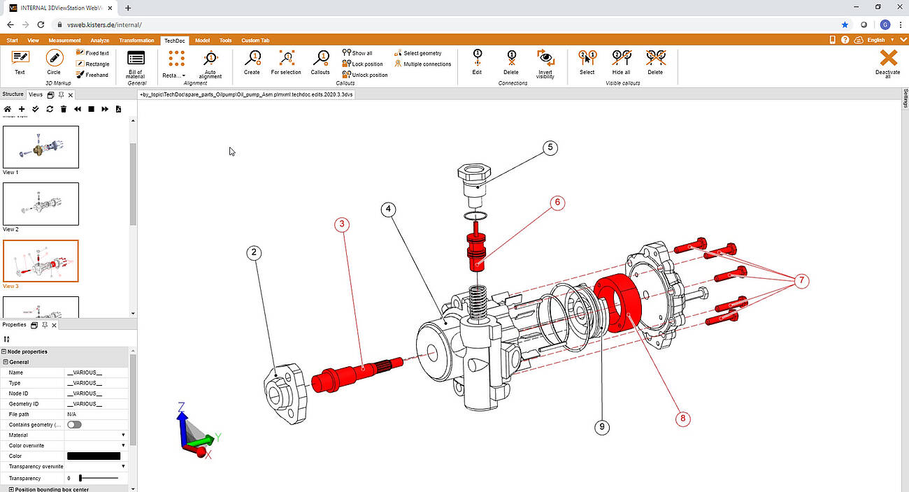Refresh views with the reload icon

coord(50,109)
